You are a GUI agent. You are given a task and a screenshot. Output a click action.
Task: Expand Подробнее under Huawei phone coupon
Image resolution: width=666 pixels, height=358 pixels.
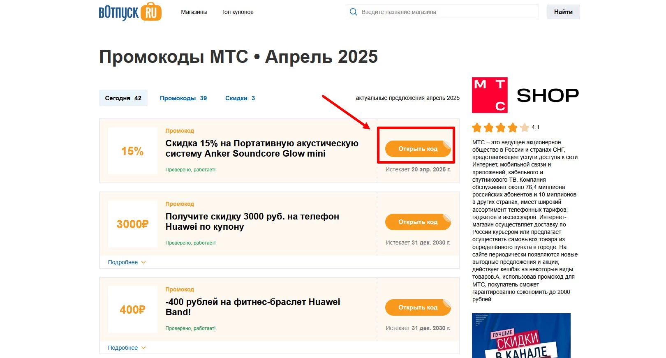point(122,262)
